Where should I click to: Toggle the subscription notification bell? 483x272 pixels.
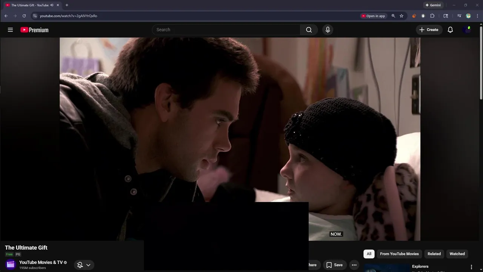[x=80, y=265]
